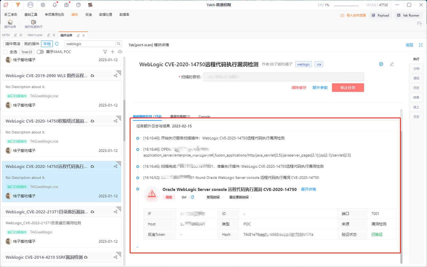Open plugin settings gear beside the title

click(x=381, y=64)
